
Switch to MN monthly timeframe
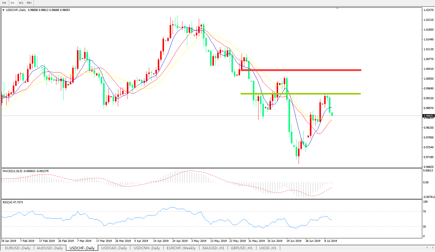pos(29,3)
